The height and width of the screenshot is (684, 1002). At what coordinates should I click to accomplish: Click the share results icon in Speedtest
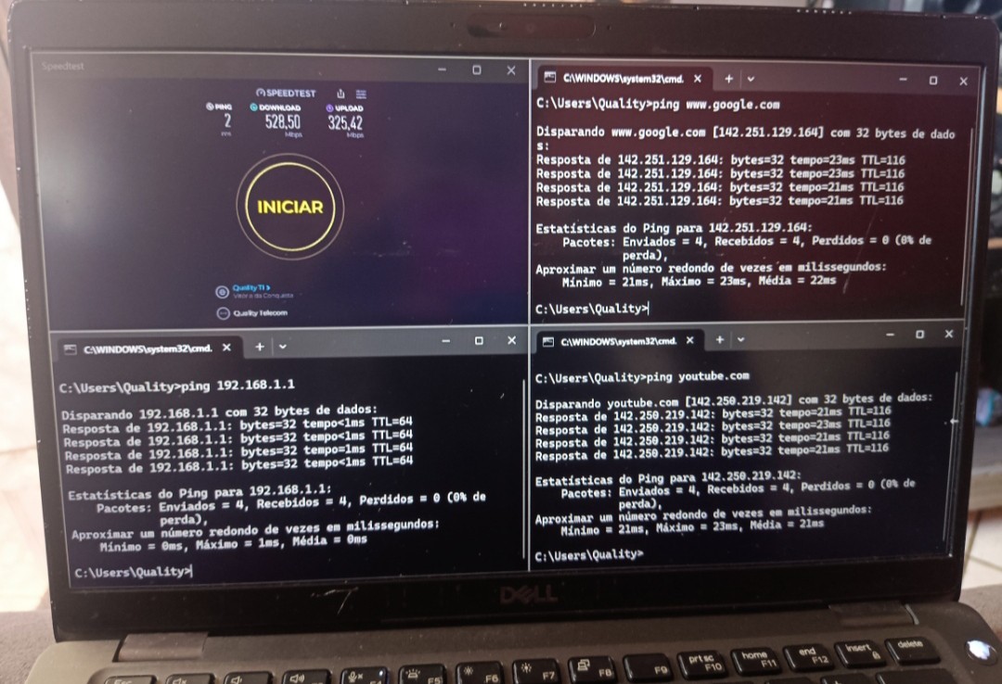click(341, 94)
